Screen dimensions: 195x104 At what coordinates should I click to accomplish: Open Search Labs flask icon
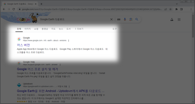[x=172, y=20]
